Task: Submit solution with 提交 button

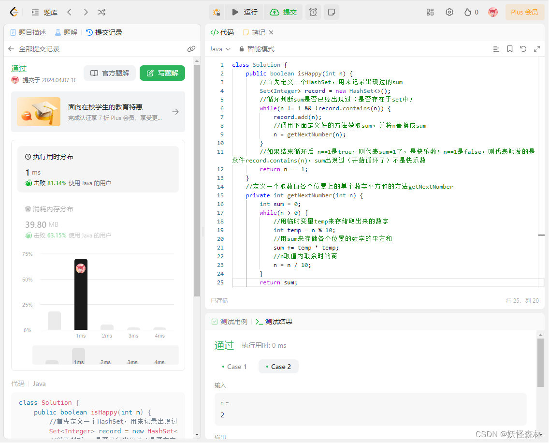Action: click(283, 12)
